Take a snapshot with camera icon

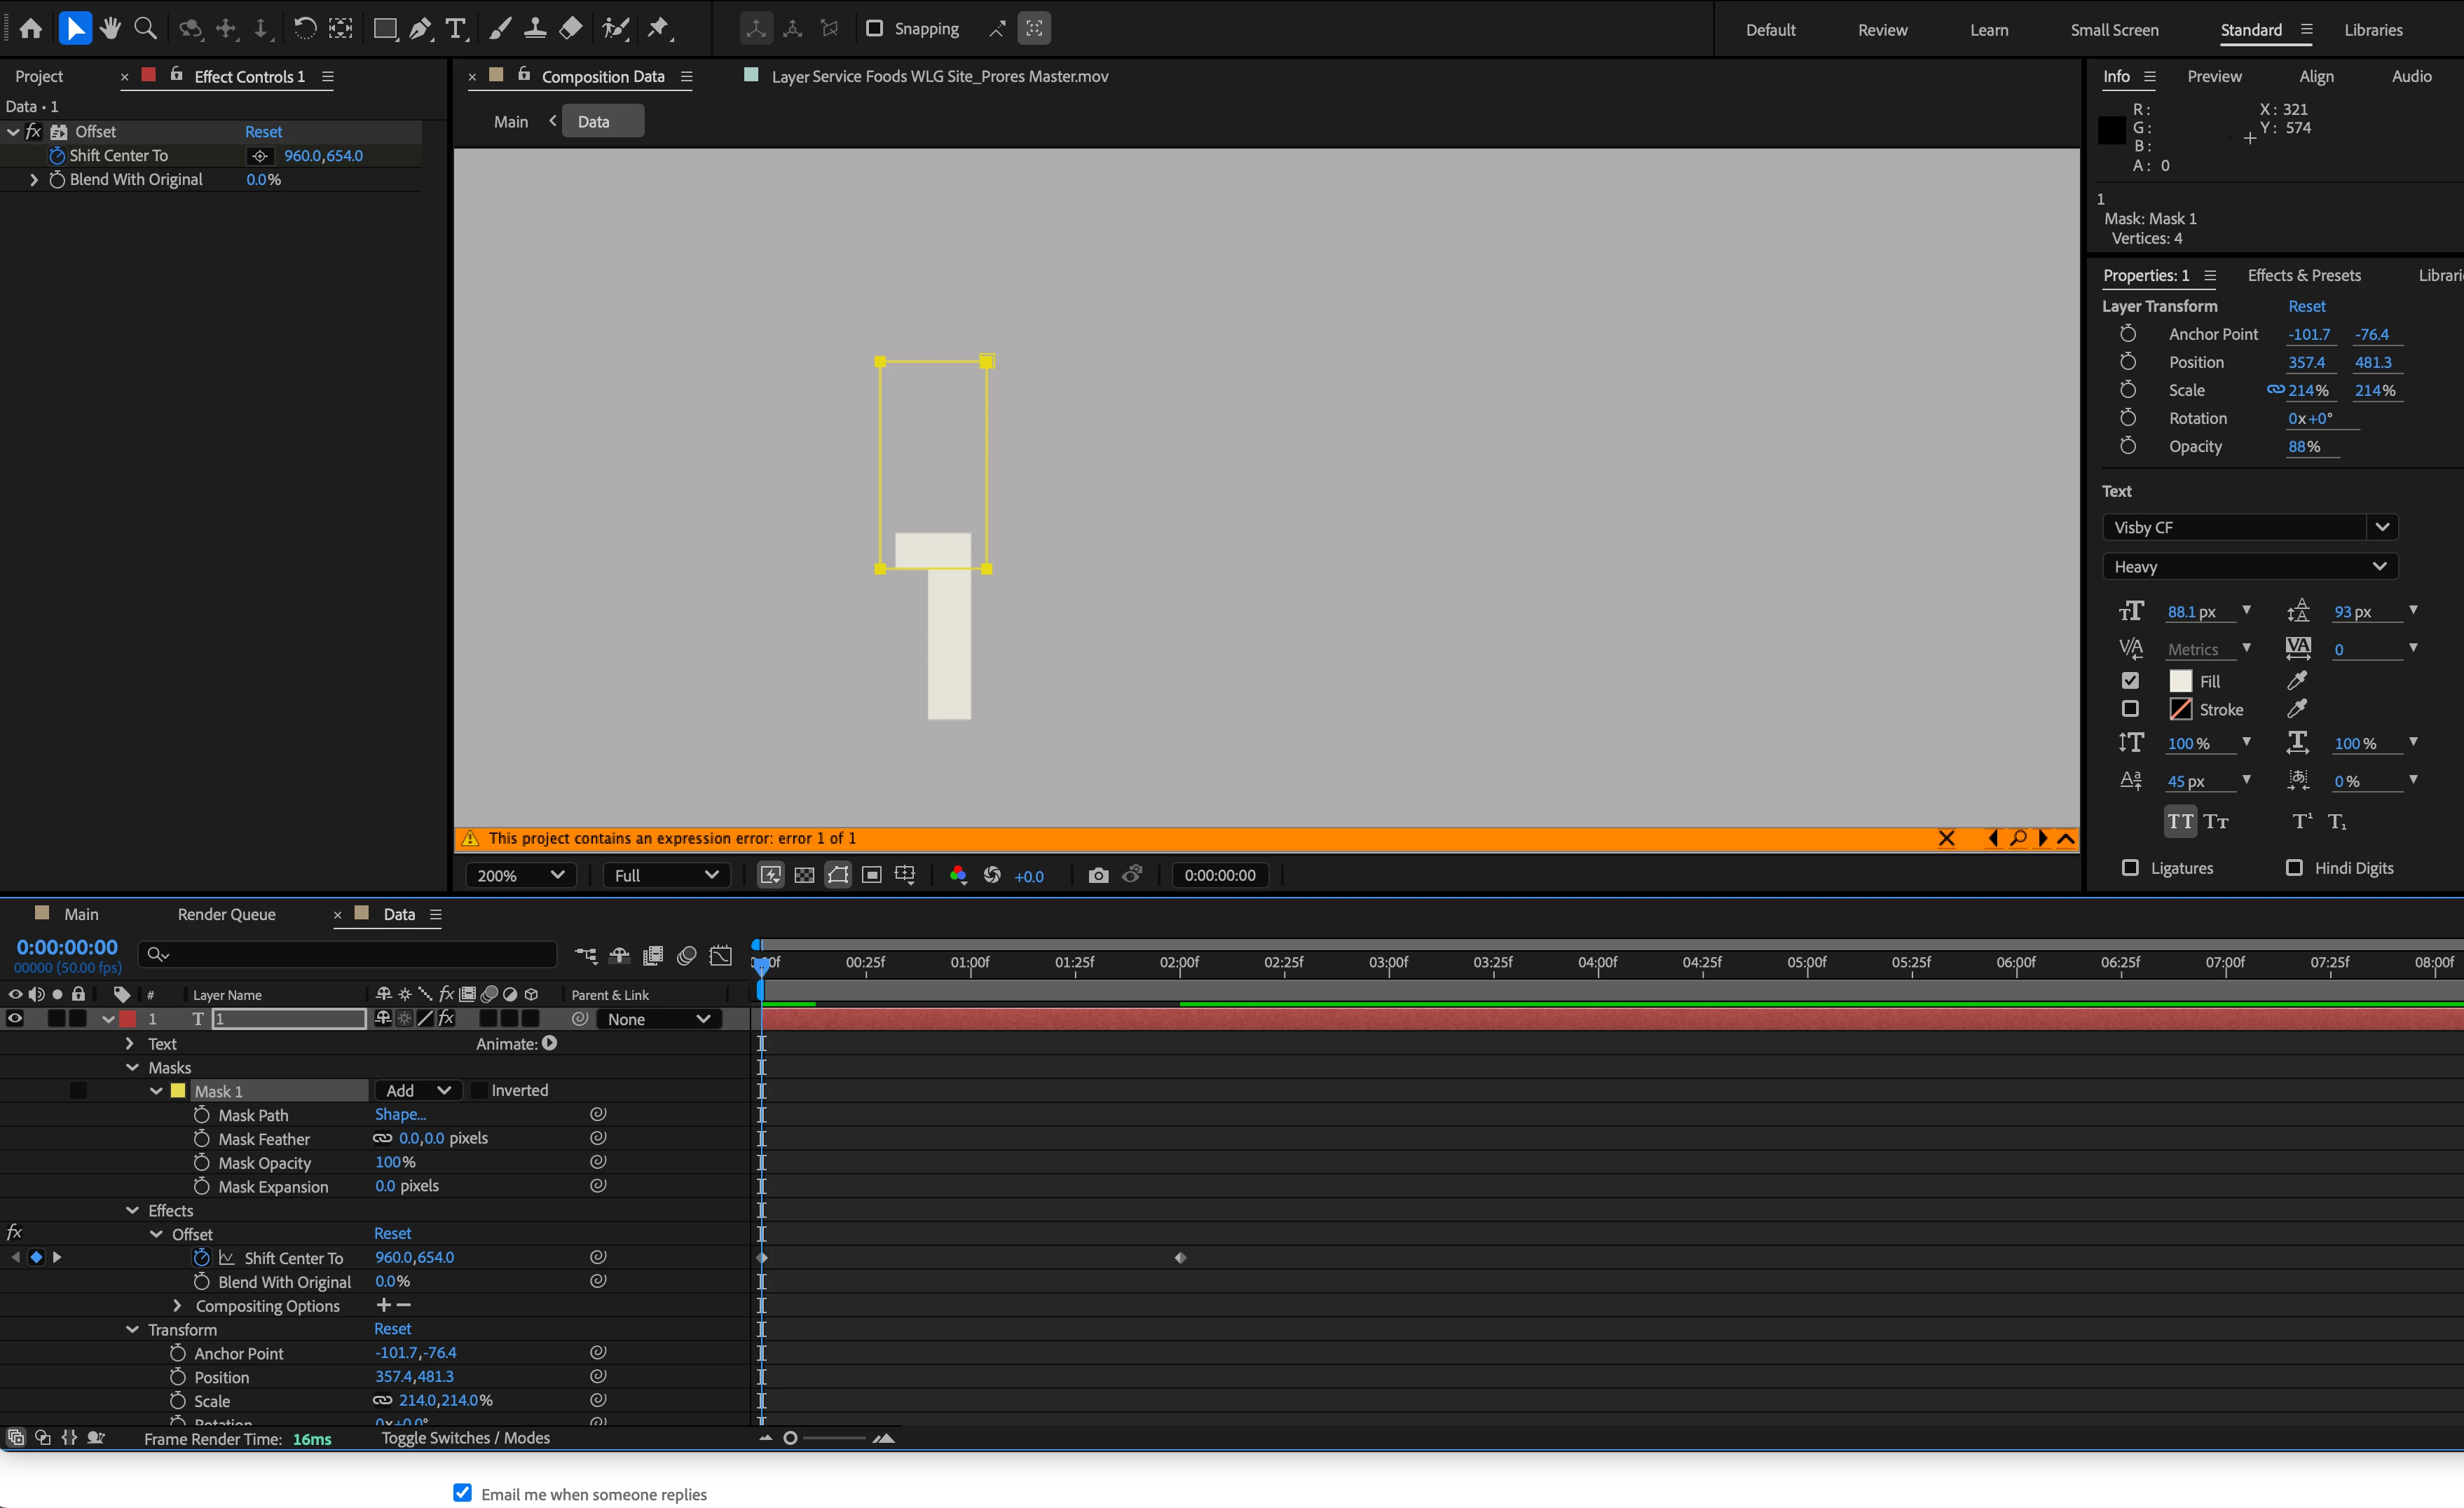coord(1098,875)
